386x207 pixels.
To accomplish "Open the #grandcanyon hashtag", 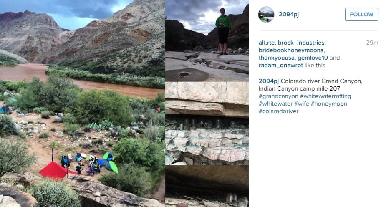I will tap(278, 96).
